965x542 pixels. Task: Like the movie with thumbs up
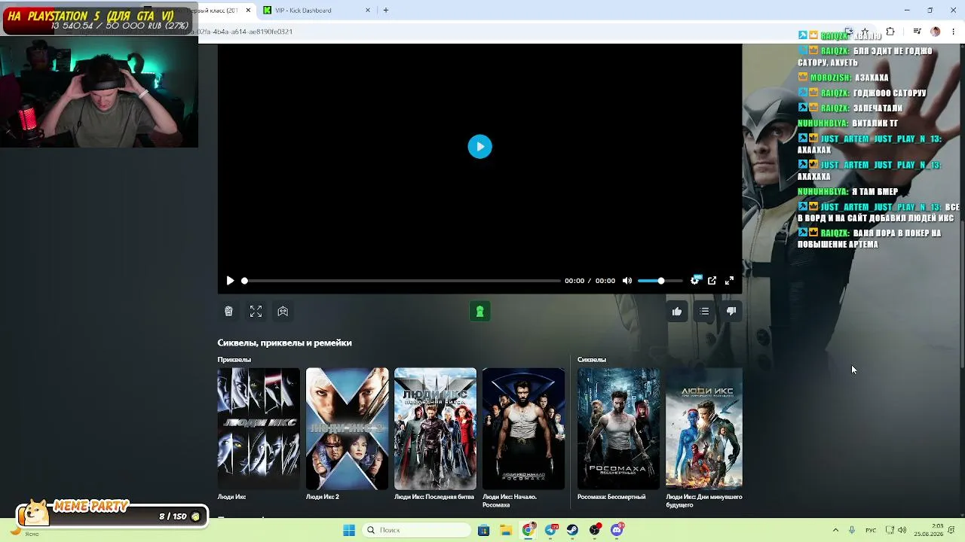point(677,312)
